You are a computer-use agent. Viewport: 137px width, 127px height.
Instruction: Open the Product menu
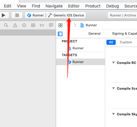pyautogui.click(x=93, y=6)
